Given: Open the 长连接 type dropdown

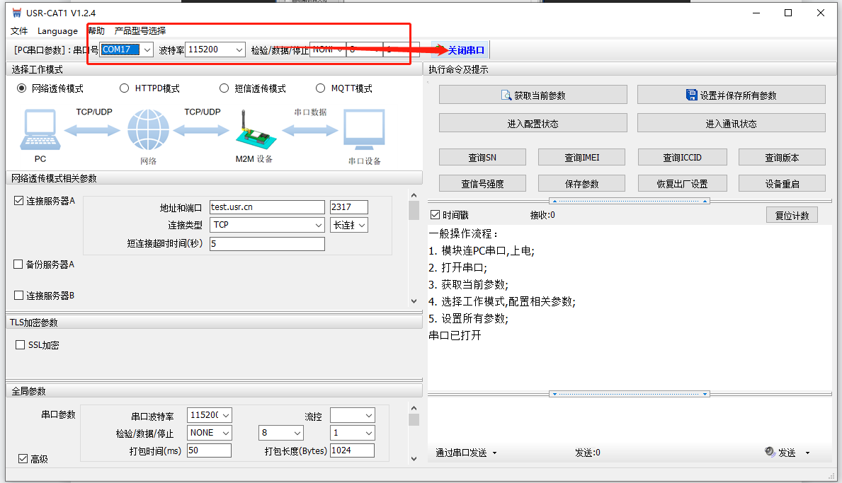Looking at the screenshot, I should pos(362,225).
